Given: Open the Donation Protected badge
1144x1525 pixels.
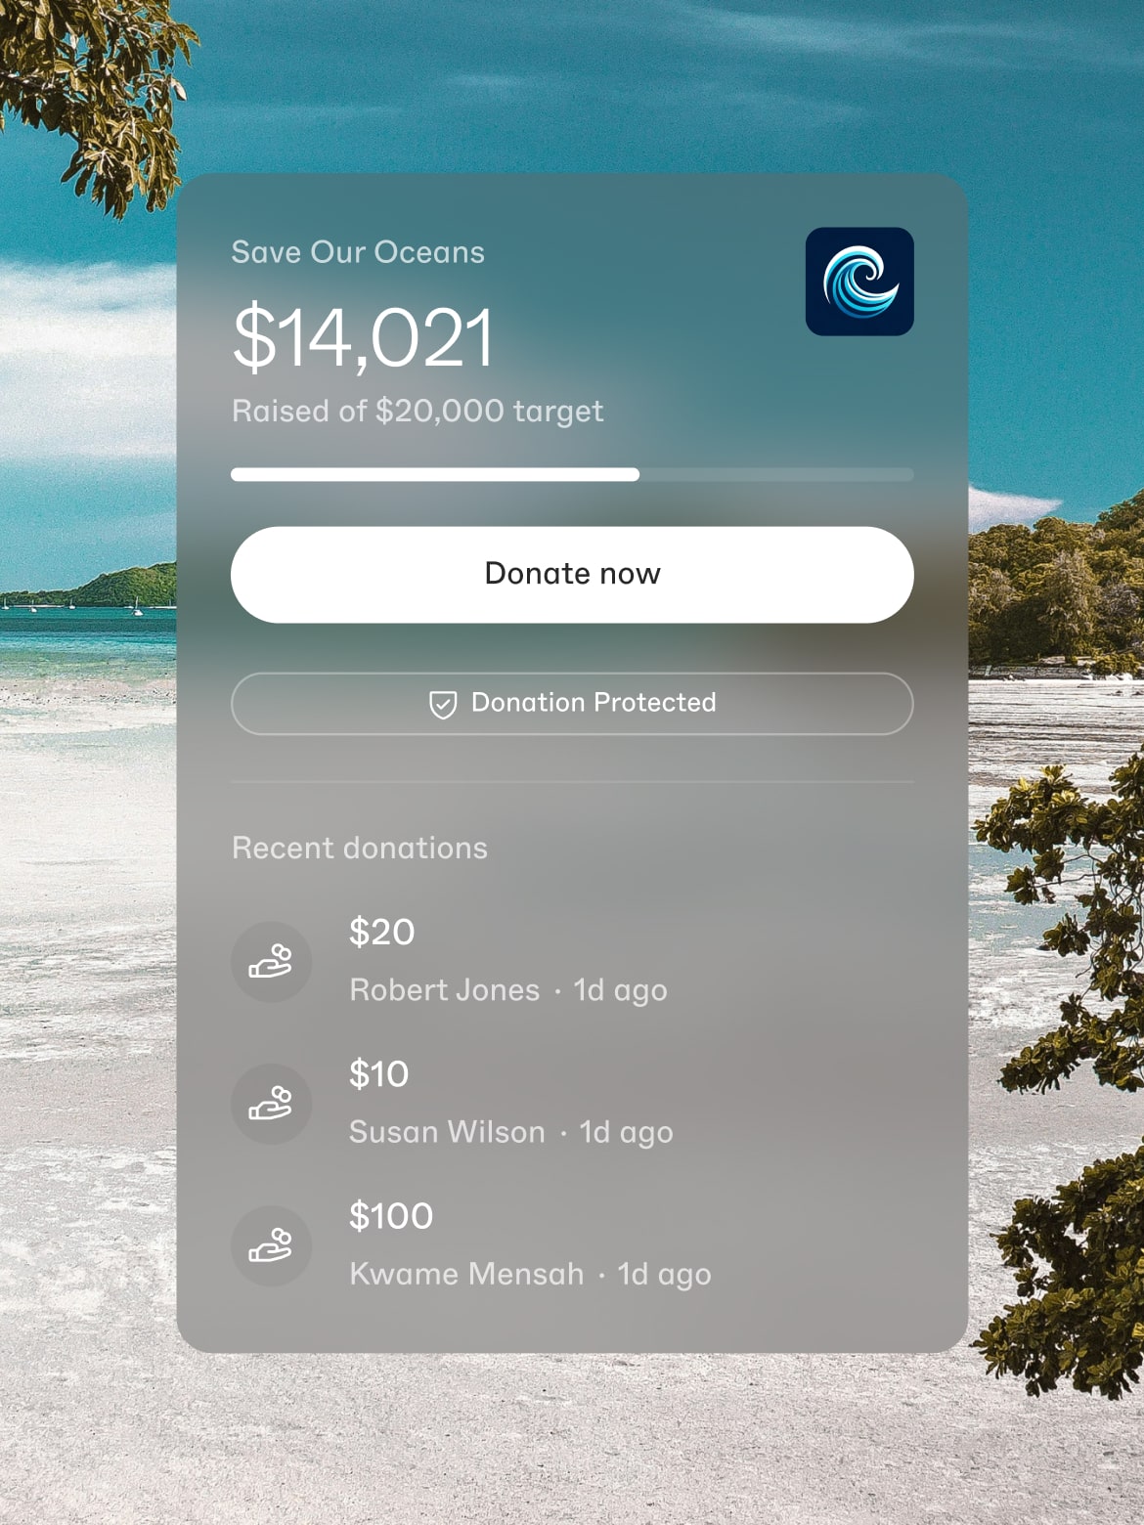Looking at the screenshot, I should (572, 704).
